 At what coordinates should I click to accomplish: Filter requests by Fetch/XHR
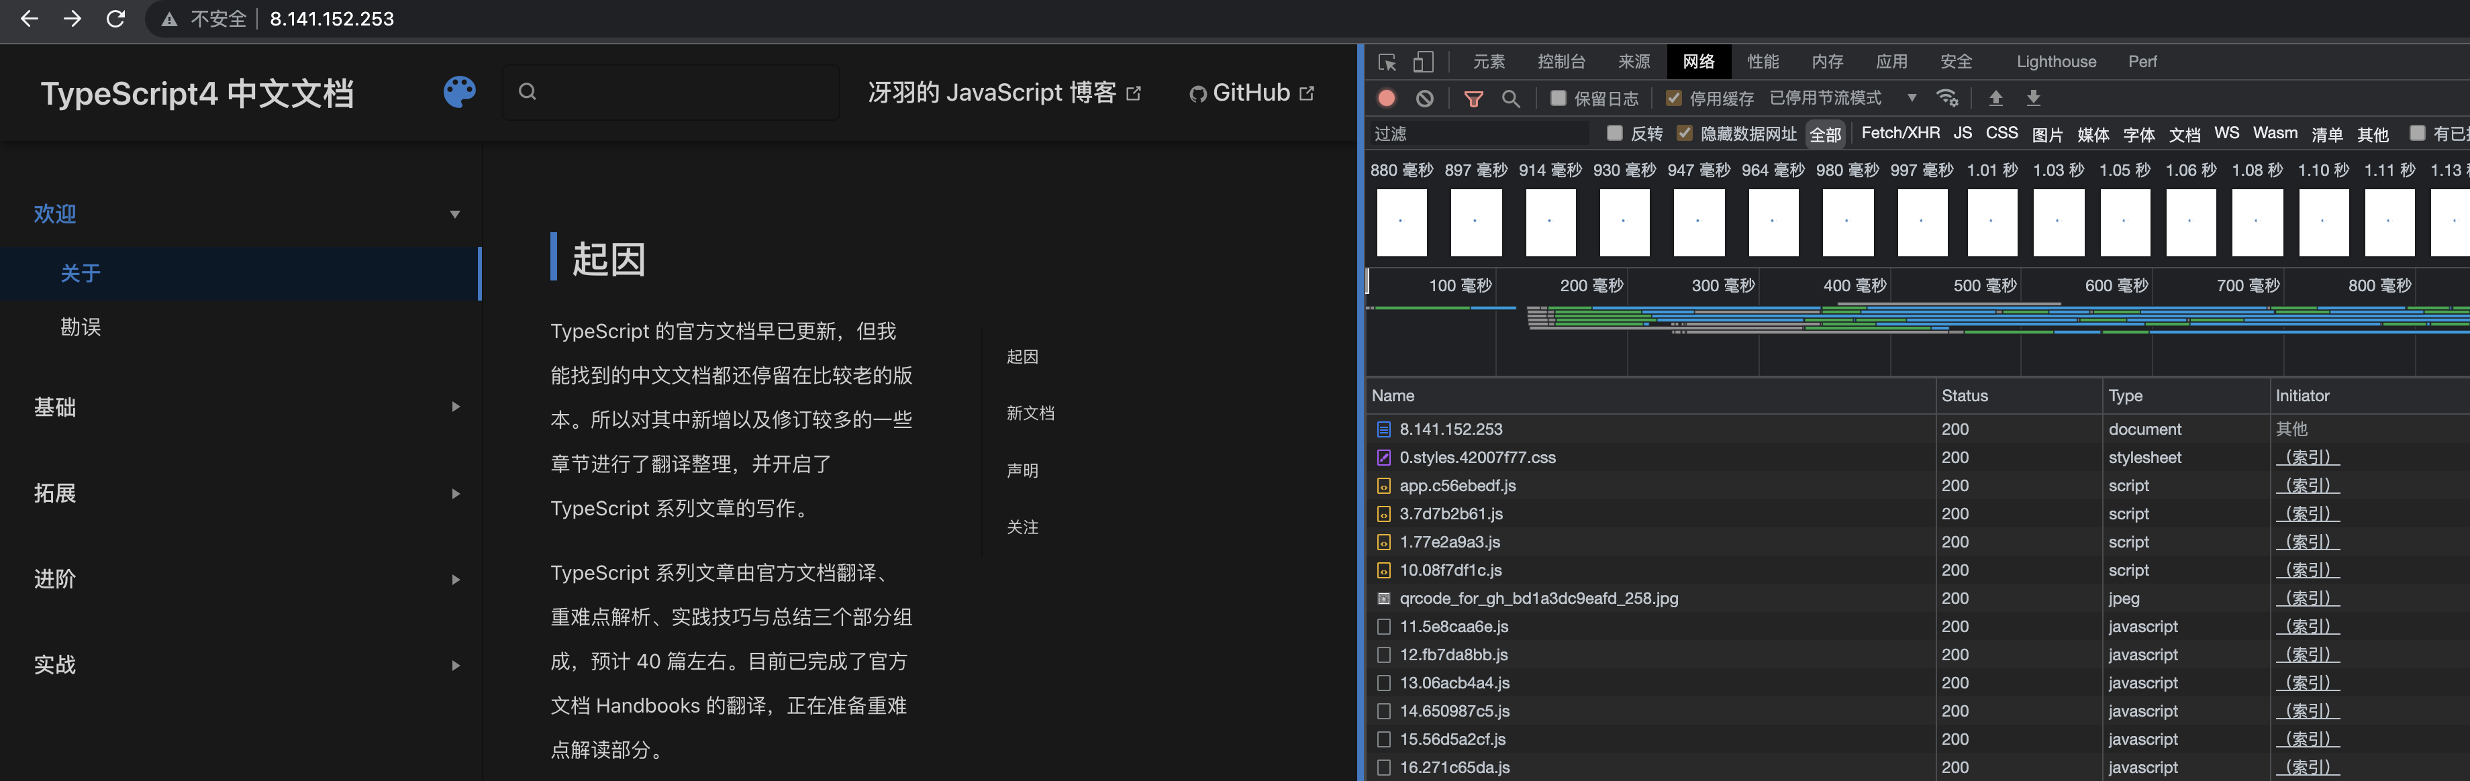pos(1899,134)
